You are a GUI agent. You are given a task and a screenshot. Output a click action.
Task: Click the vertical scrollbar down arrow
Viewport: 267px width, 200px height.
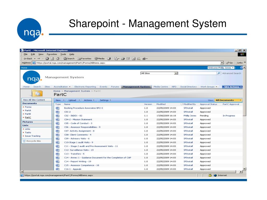point(244,169)
